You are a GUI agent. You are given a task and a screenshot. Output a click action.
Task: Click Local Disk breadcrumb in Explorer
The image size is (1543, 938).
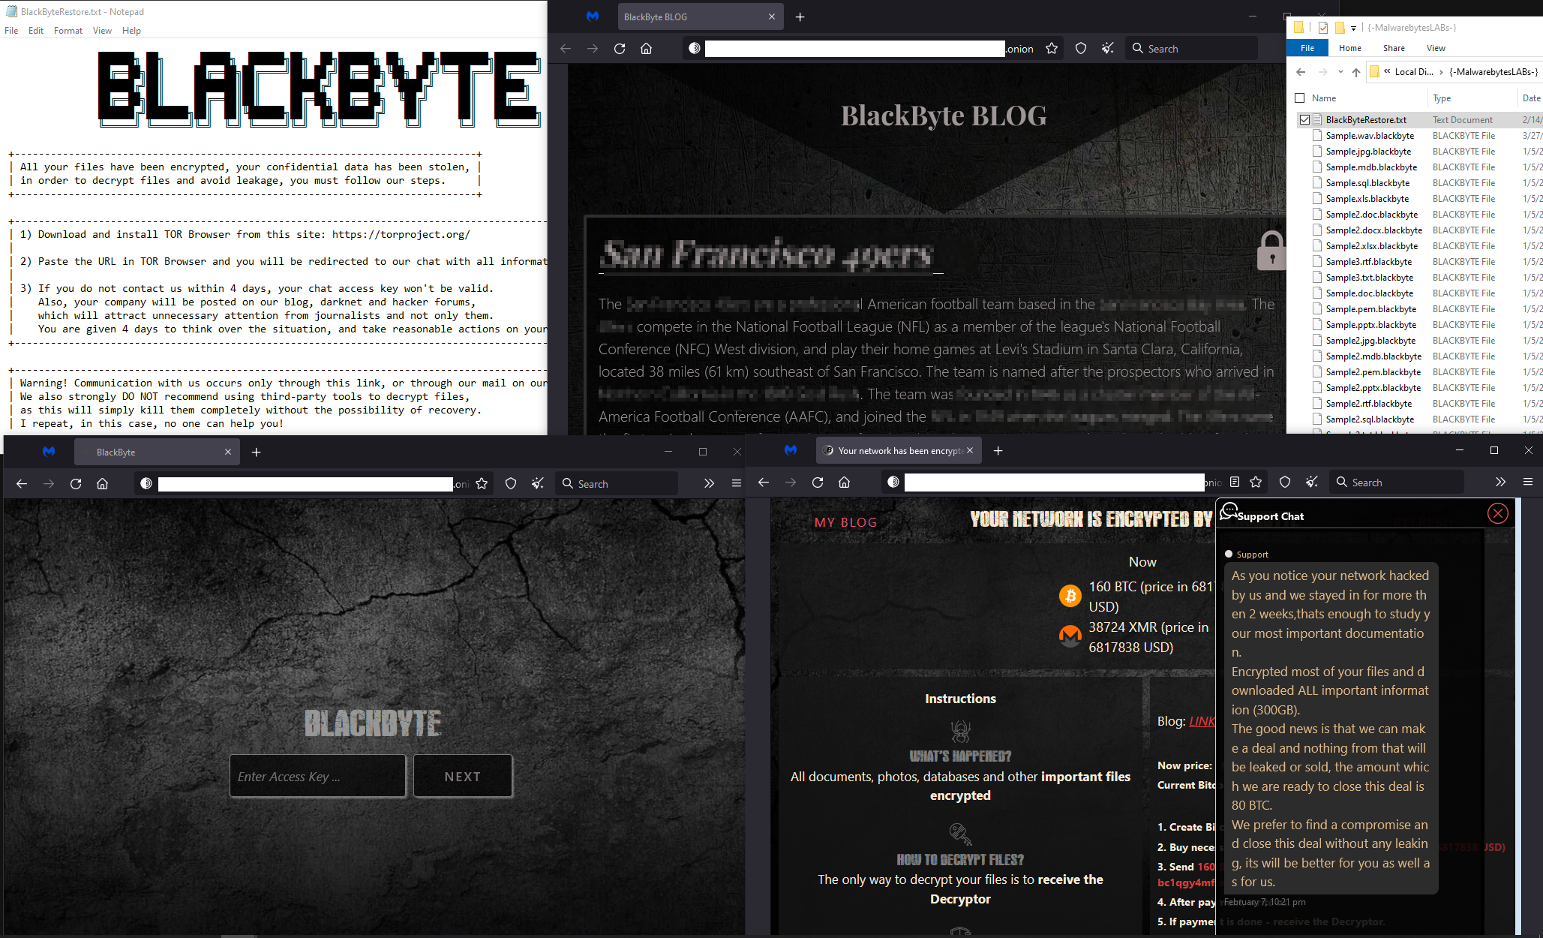click(1413, 72)
